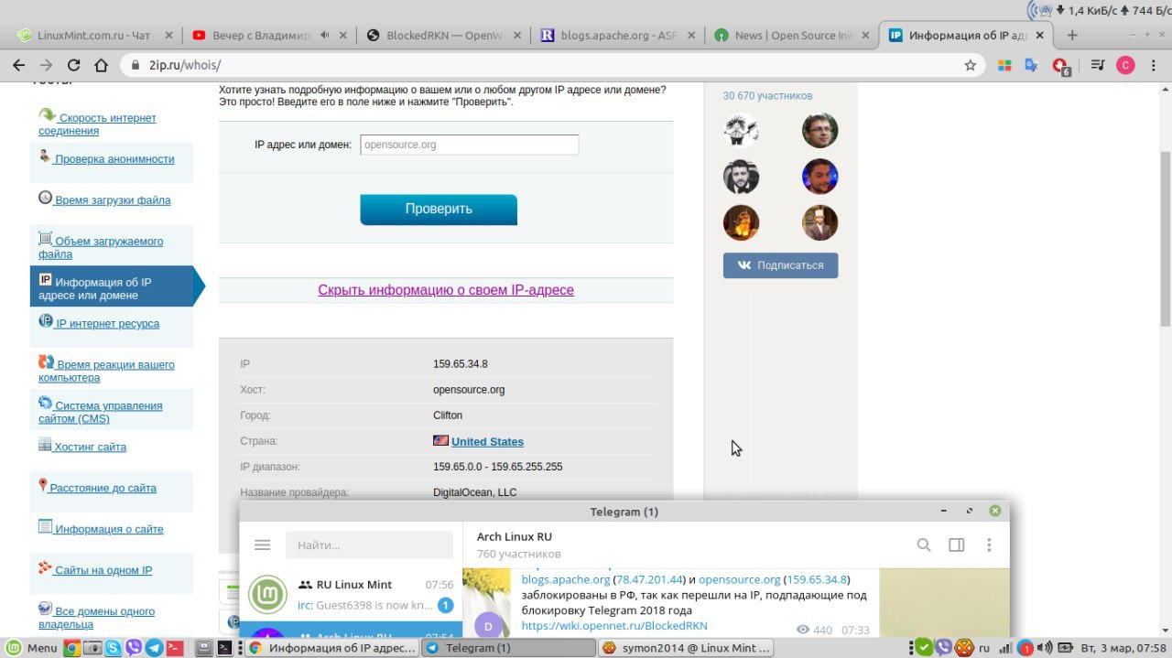The height and width of the screenshot is (658, 1172).
Task: Click the Telegram chat search magnifier icon
Action: [924, 545]
